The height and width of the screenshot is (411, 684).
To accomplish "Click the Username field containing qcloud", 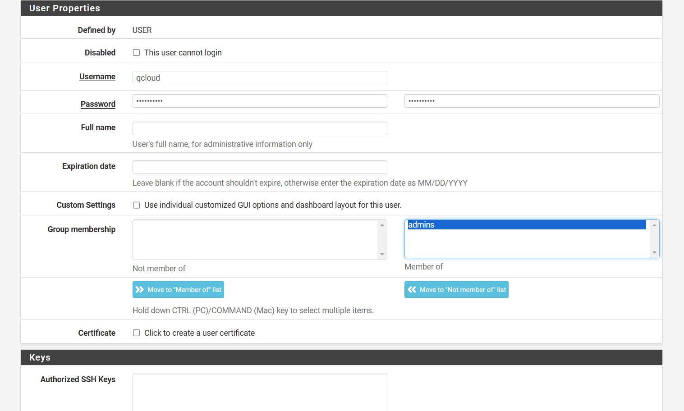I will click(x=260, y=78).
